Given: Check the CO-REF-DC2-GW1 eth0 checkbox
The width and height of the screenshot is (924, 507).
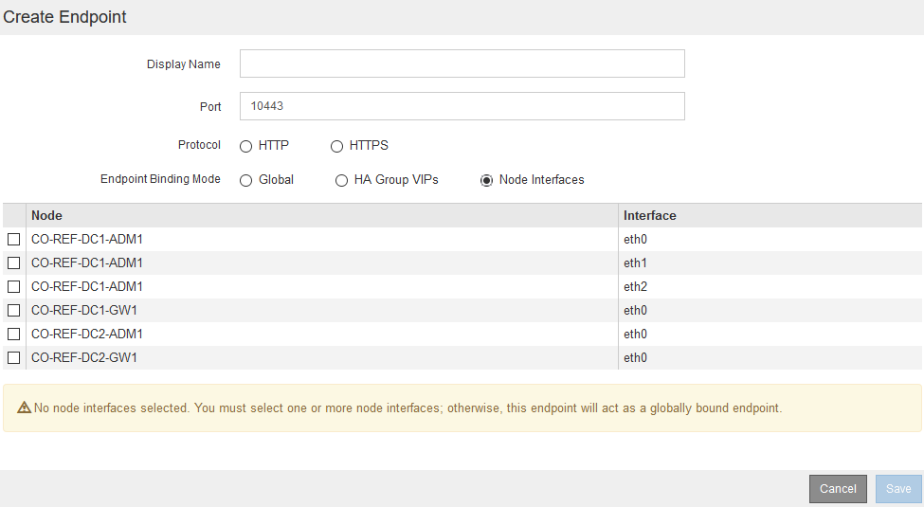Looking at the screenshot, I should (x=14, y=358).
